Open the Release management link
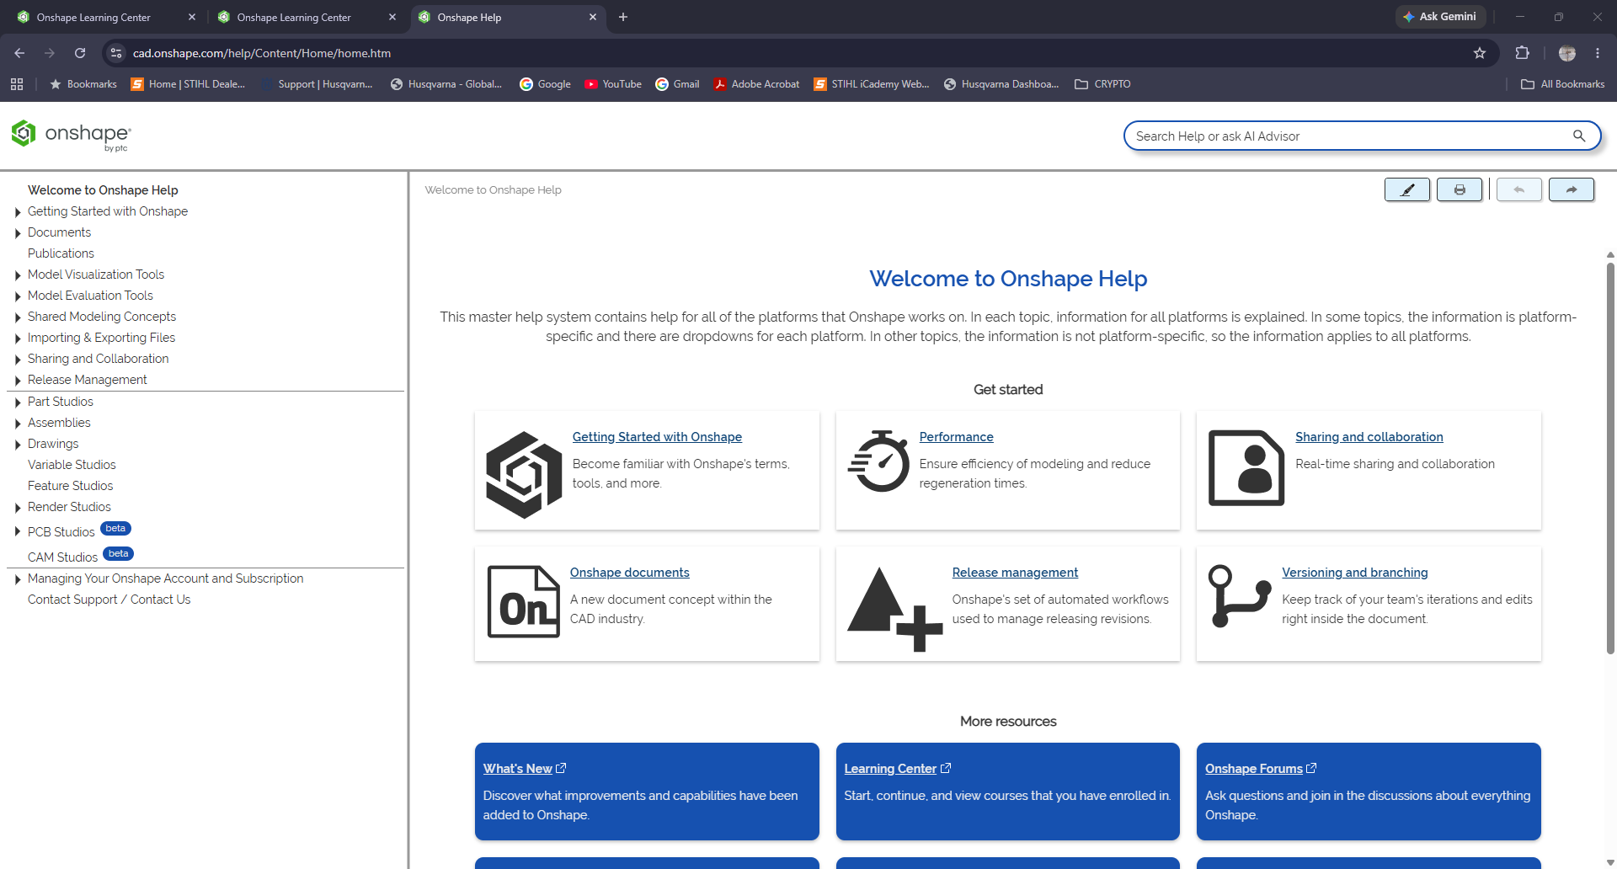 (x=1015, y=573)
